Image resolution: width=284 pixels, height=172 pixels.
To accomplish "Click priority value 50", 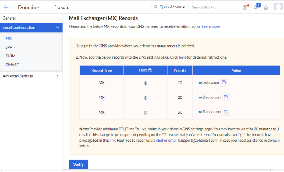I will (x=180, y=112).
